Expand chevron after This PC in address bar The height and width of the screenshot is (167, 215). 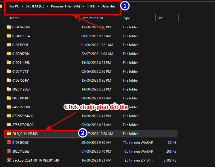[22, 6]
